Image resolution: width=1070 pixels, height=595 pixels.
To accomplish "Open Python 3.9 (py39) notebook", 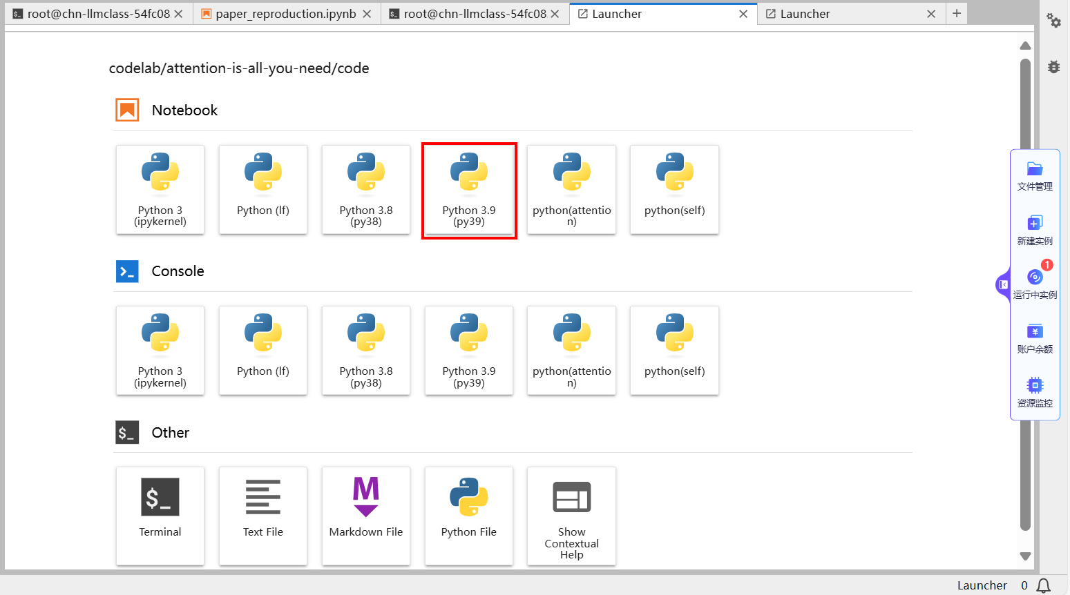I will point(469,190).
